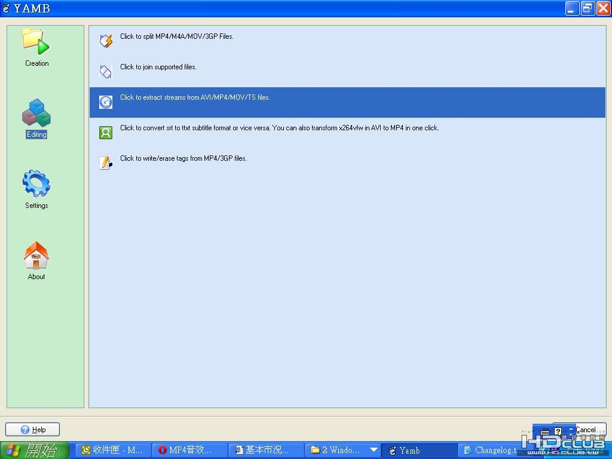This screenshot has height=459, width=612.
Task: Click the Editing label in sidebar
Action: coord(36,134)
